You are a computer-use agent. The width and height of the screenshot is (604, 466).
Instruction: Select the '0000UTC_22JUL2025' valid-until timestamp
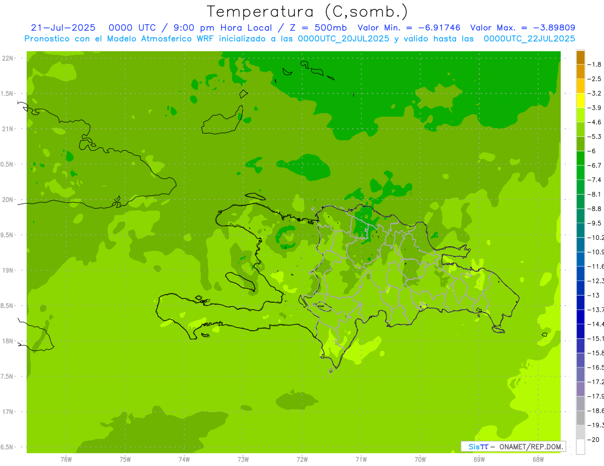pos(530,38)
